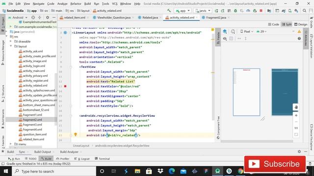Open Build tool window settings gear

(299, 152)
